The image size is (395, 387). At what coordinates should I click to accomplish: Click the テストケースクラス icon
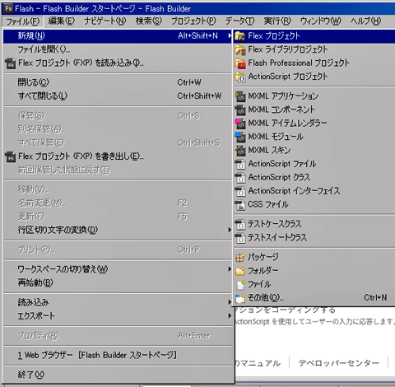(x=240, y=224)
